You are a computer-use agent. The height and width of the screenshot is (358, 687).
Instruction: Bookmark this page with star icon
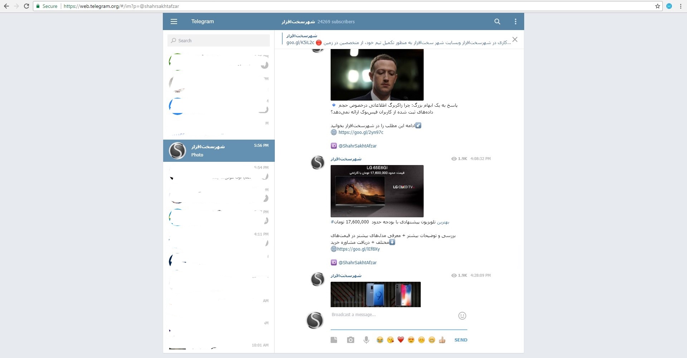click(x=657, y=6)
